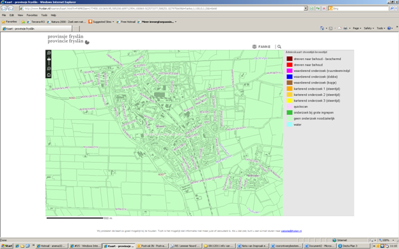The image size is (399, 249).
Task: Click the map zoom-out magnifier icon
Action: 49,68
